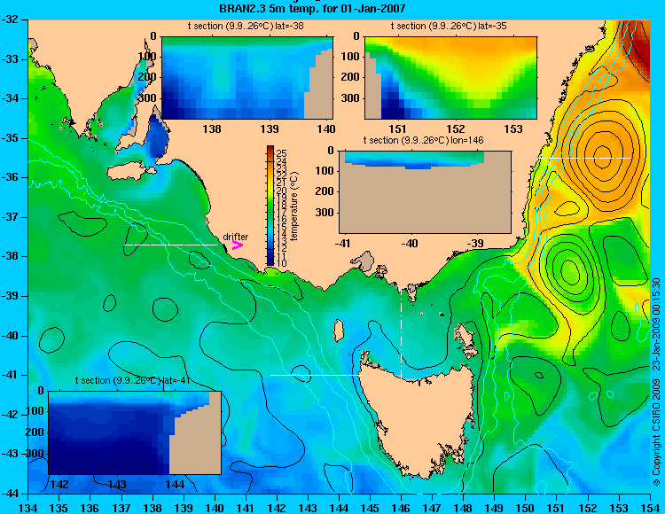Select the 't section (9.9..26°C) lat=-35' label
Viewport: 665px width, 514px height.
coord(449,26)
